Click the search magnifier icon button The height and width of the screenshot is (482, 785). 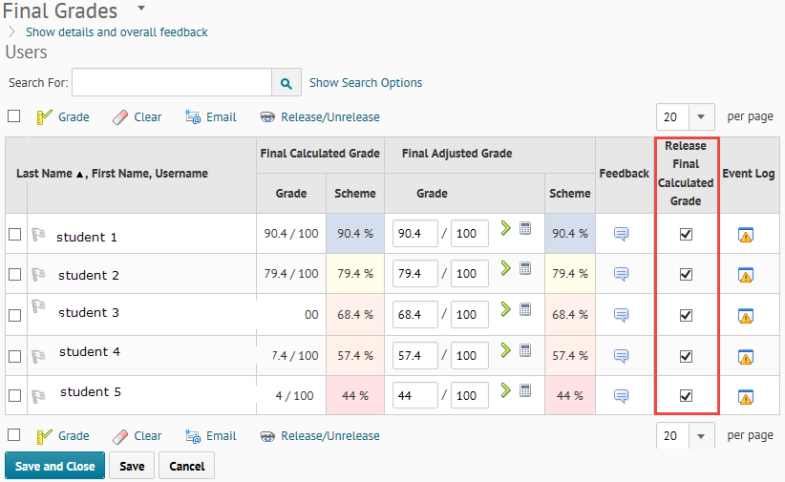point(286,83)
